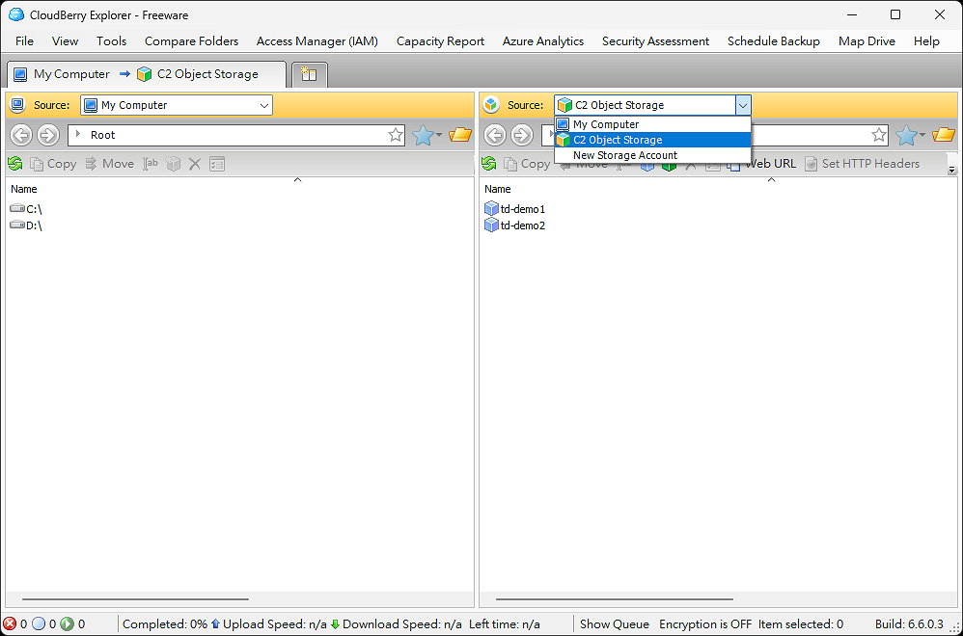Select the td-demo1 bucket
The image size is (963, 636).
click(x=514, y=209)
